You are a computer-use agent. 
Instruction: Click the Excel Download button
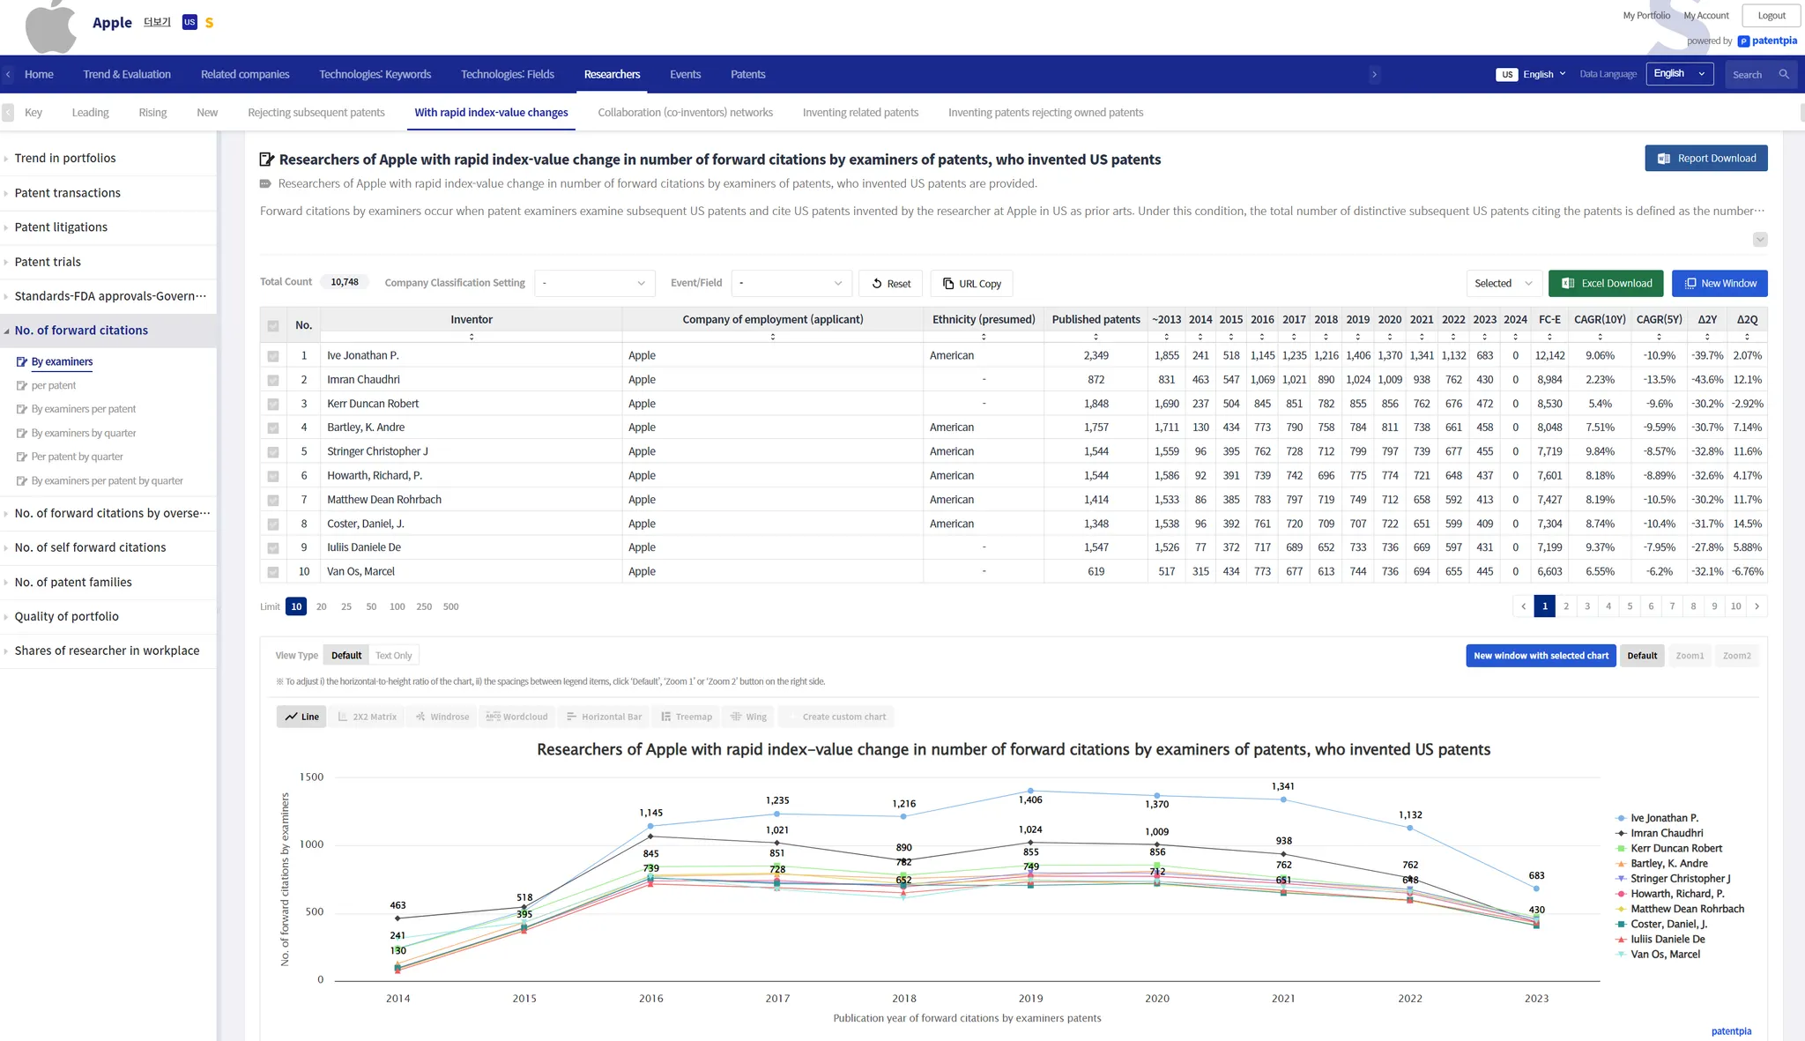(1606, 283)
